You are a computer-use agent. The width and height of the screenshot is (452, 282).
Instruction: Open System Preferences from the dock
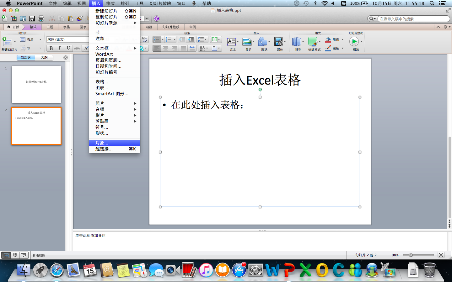(256, 270)
